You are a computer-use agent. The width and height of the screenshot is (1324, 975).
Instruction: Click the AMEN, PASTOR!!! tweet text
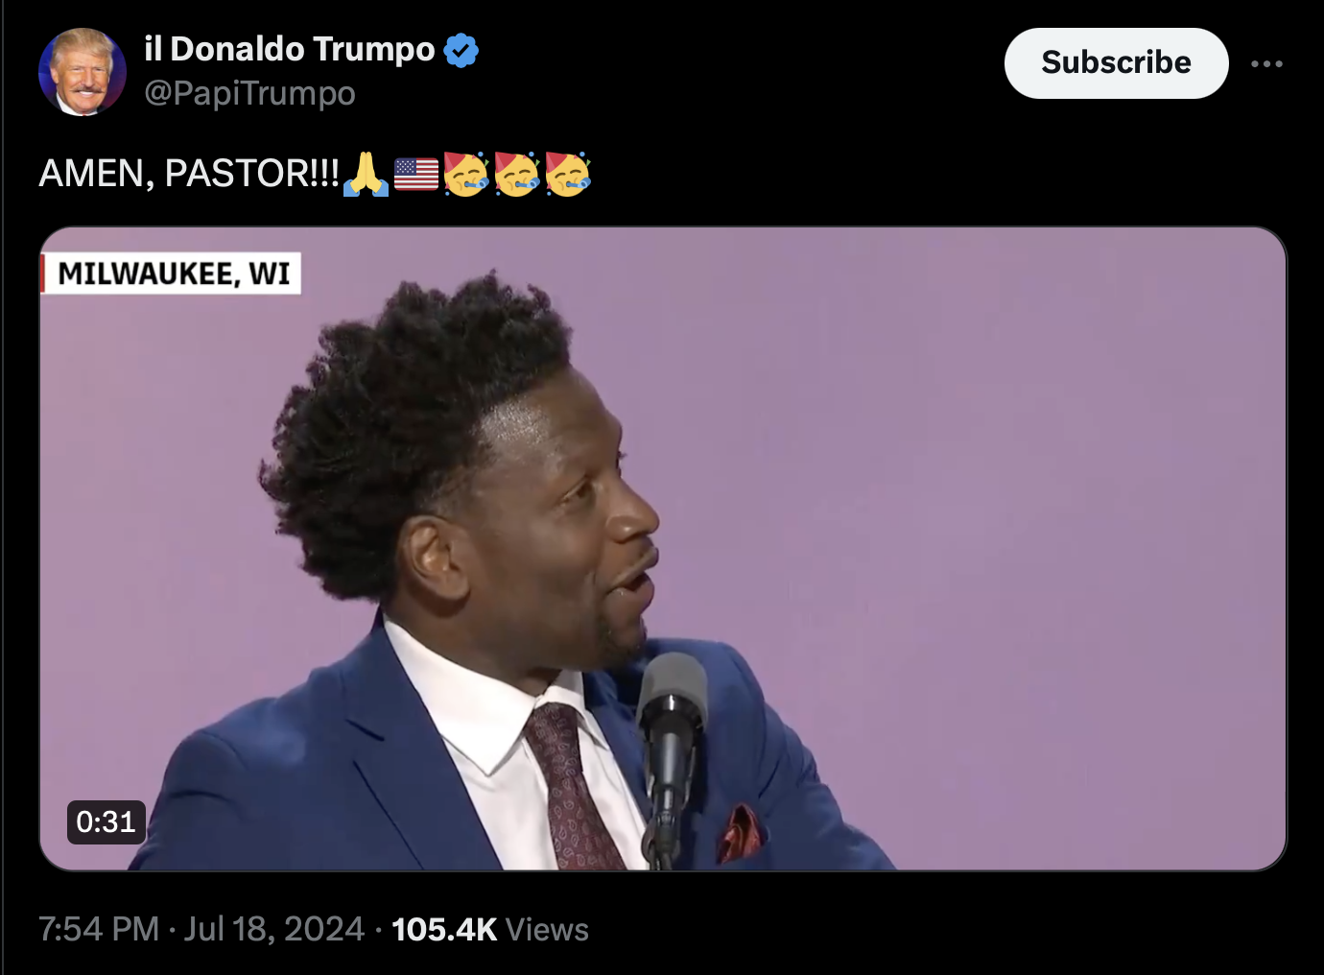[189, 174]
